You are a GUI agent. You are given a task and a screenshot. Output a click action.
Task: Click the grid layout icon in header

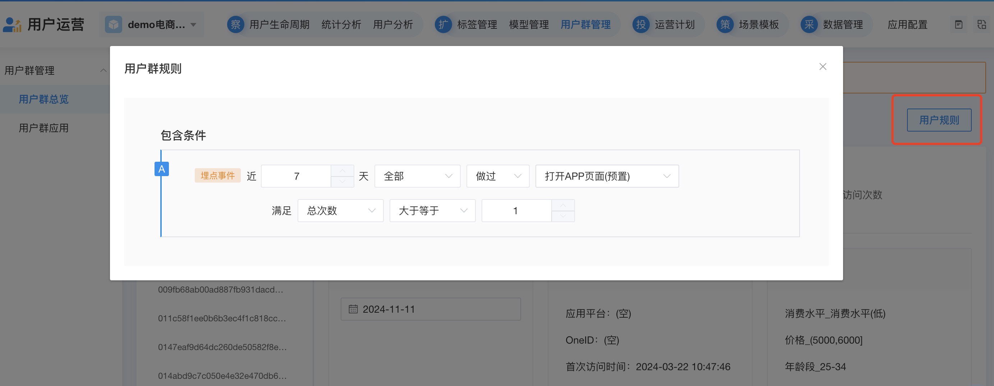pos(982,25)
